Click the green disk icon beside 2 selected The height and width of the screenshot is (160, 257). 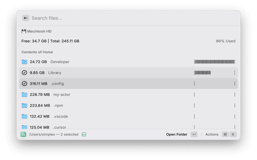[84, 134]
